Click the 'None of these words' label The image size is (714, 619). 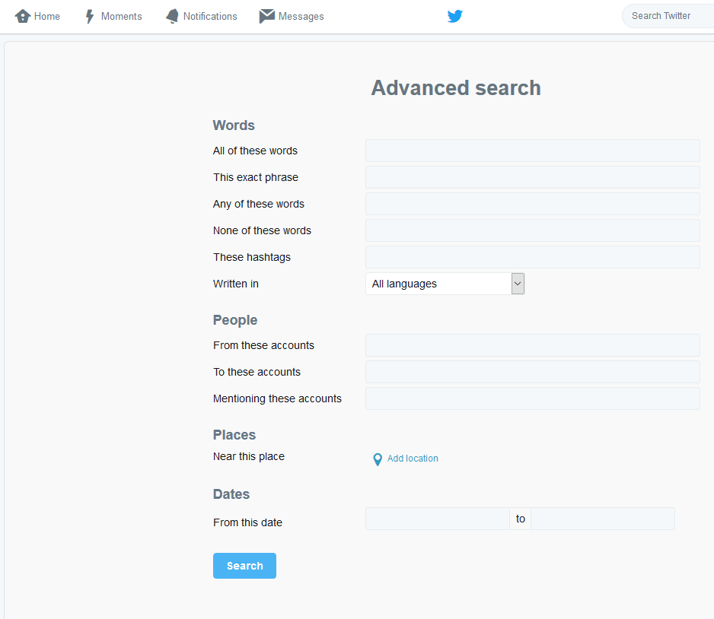pyautogui.click(x=262, y=230)
